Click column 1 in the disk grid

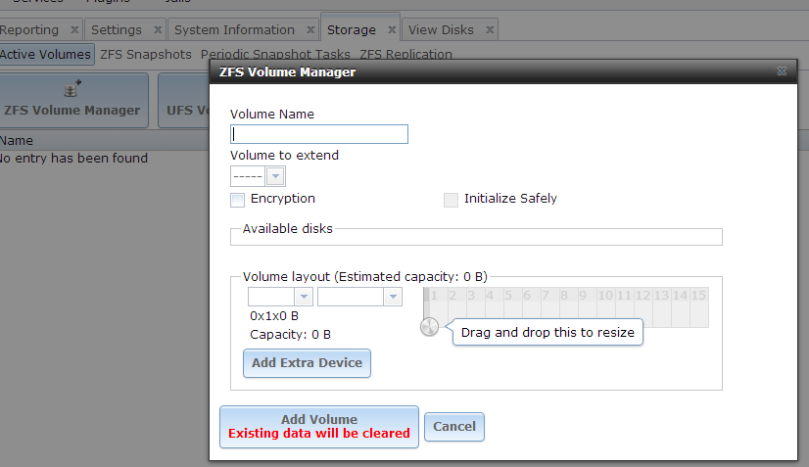tap(434, 307)
